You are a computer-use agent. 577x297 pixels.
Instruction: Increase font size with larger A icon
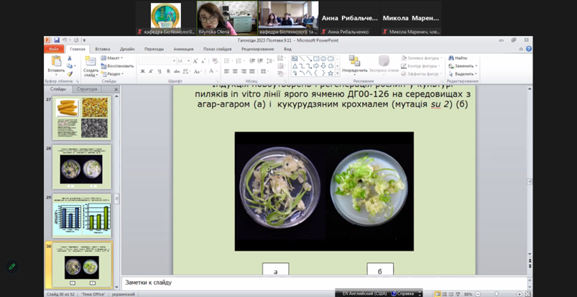pos(195,61)
